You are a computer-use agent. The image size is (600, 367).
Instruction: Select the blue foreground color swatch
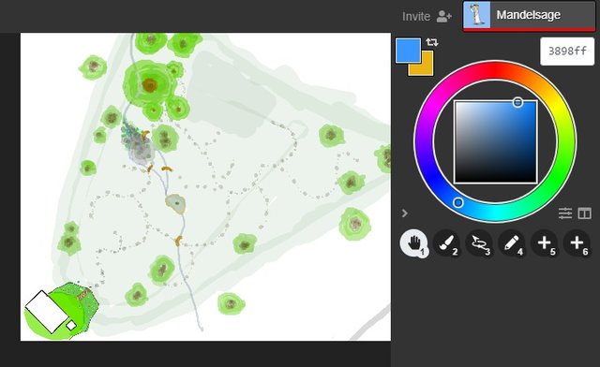(x=408, y=50)
